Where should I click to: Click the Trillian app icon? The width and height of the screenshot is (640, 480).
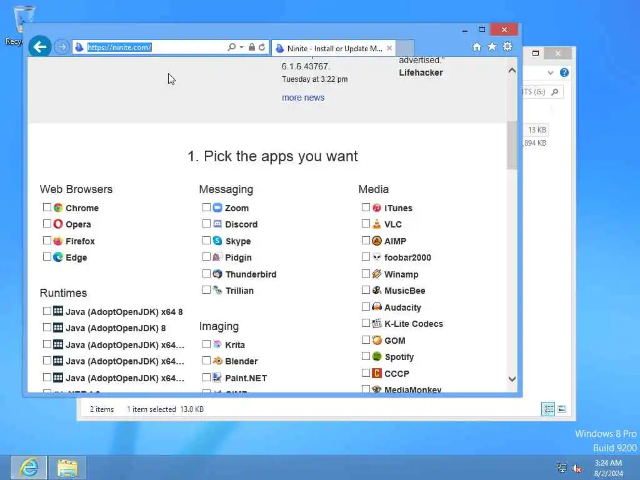tap(217, 290)
